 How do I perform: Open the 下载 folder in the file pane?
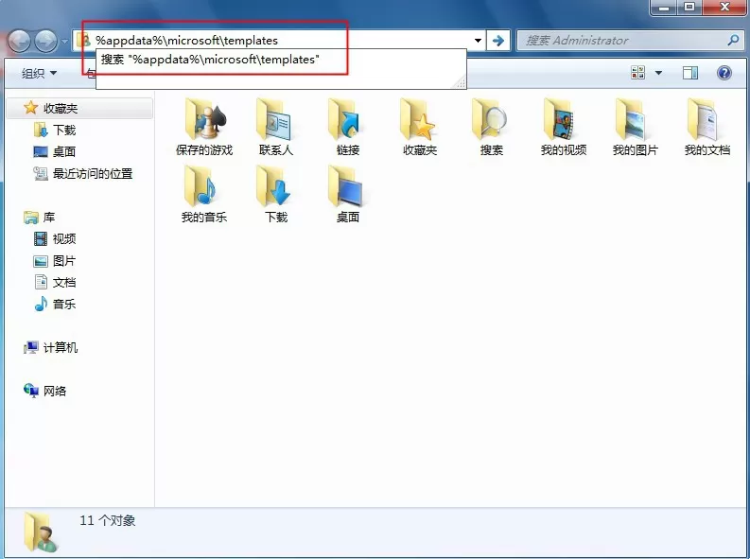coord(276,194)
